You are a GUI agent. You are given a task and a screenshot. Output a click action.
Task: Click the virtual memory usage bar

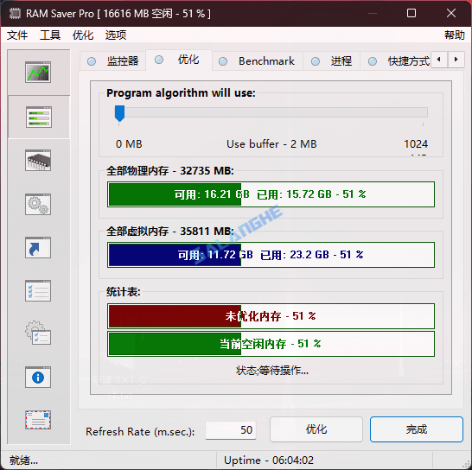point(271,255)
